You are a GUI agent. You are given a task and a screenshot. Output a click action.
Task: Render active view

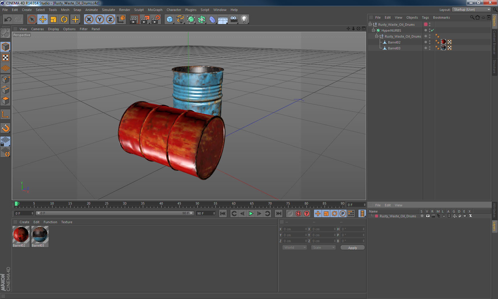point(134,20)
